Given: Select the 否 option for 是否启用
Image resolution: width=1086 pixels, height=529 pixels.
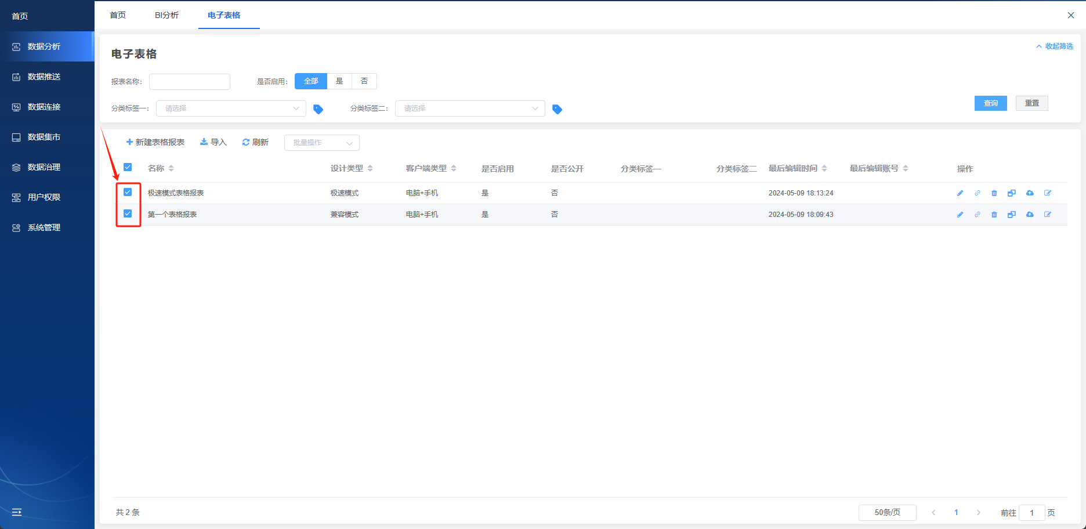Looking at the screenshot, I should pos(364,81).
